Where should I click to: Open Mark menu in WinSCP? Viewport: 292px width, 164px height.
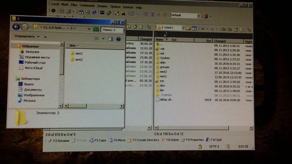[x=65, y=5]
